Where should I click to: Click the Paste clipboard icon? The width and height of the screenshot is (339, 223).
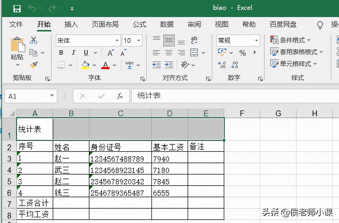tap(18, 44)
